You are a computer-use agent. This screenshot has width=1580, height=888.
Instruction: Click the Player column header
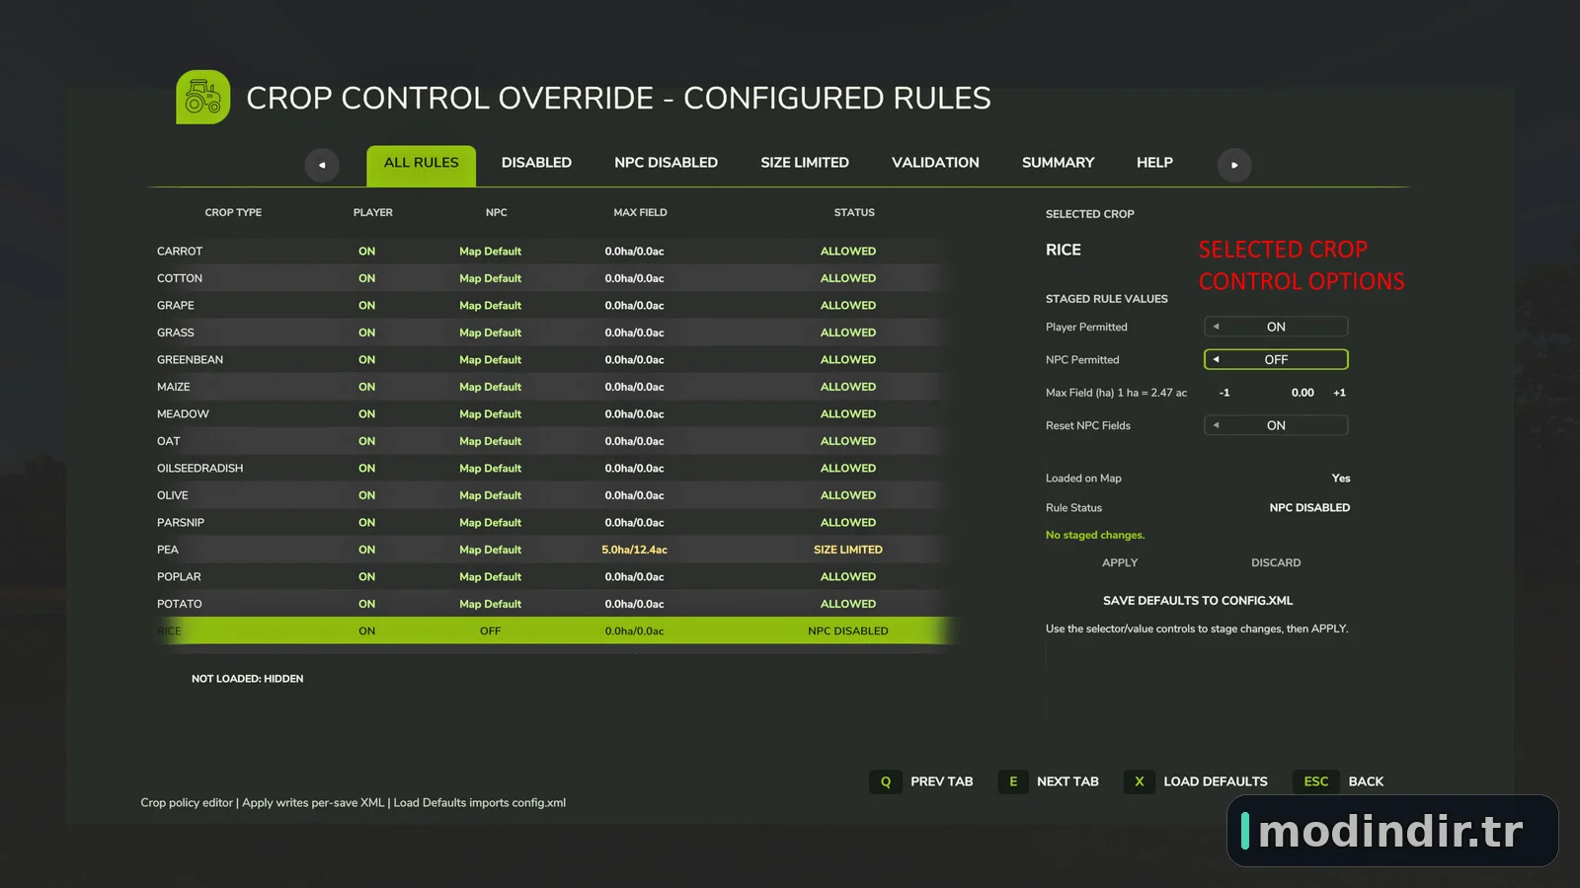(x=373, y=212)
